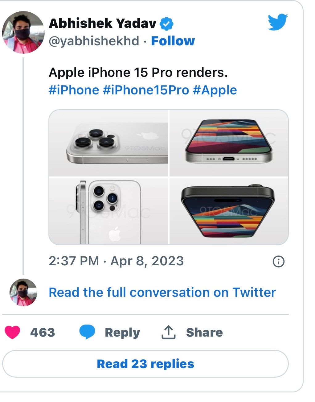Screen dimensions: 315x402
Task: Click the blue reply speech bubble icon
Action: click(x=87, y=332)
